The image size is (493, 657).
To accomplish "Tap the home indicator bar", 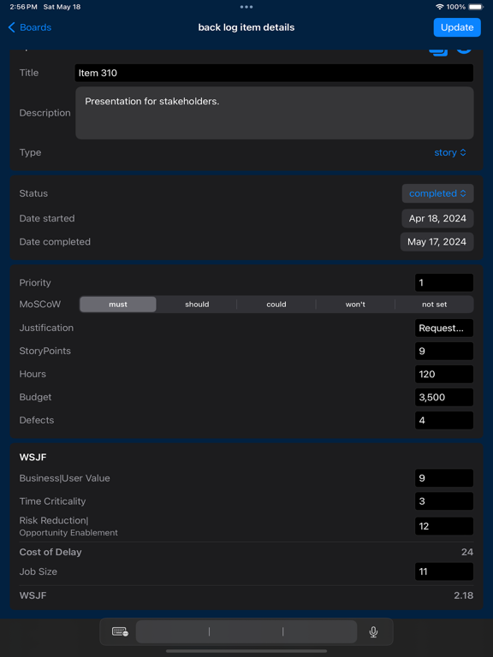I will coord(246,651).
